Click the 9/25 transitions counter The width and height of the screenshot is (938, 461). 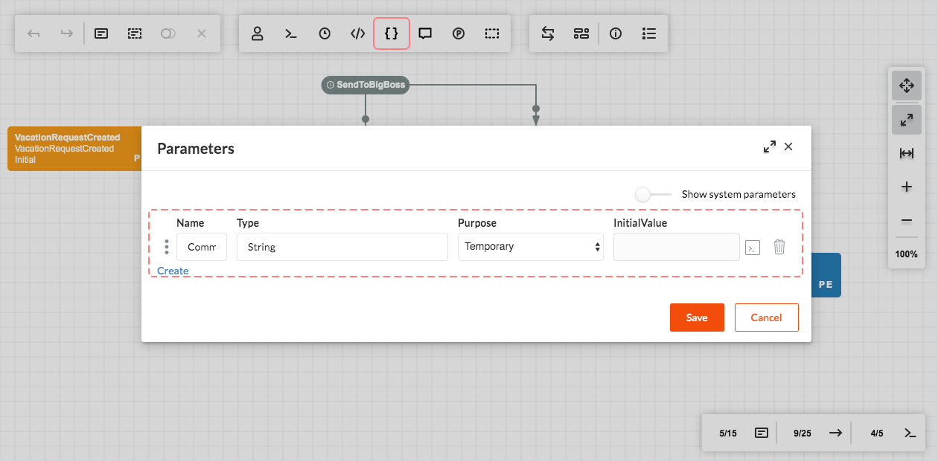pos(803,433)
